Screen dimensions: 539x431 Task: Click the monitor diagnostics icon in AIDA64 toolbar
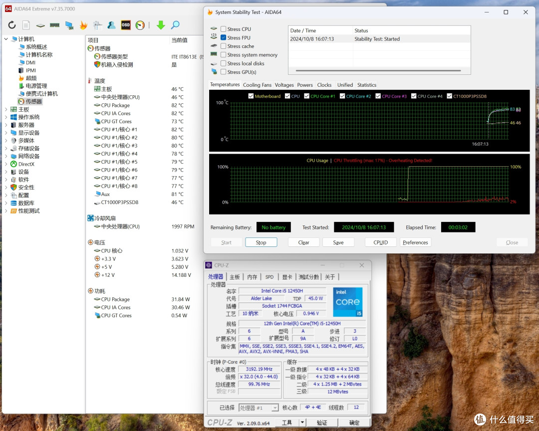(98, 25)
